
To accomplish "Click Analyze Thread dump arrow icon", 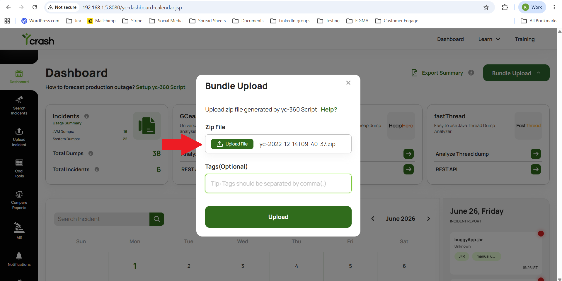I will [536, 154].
